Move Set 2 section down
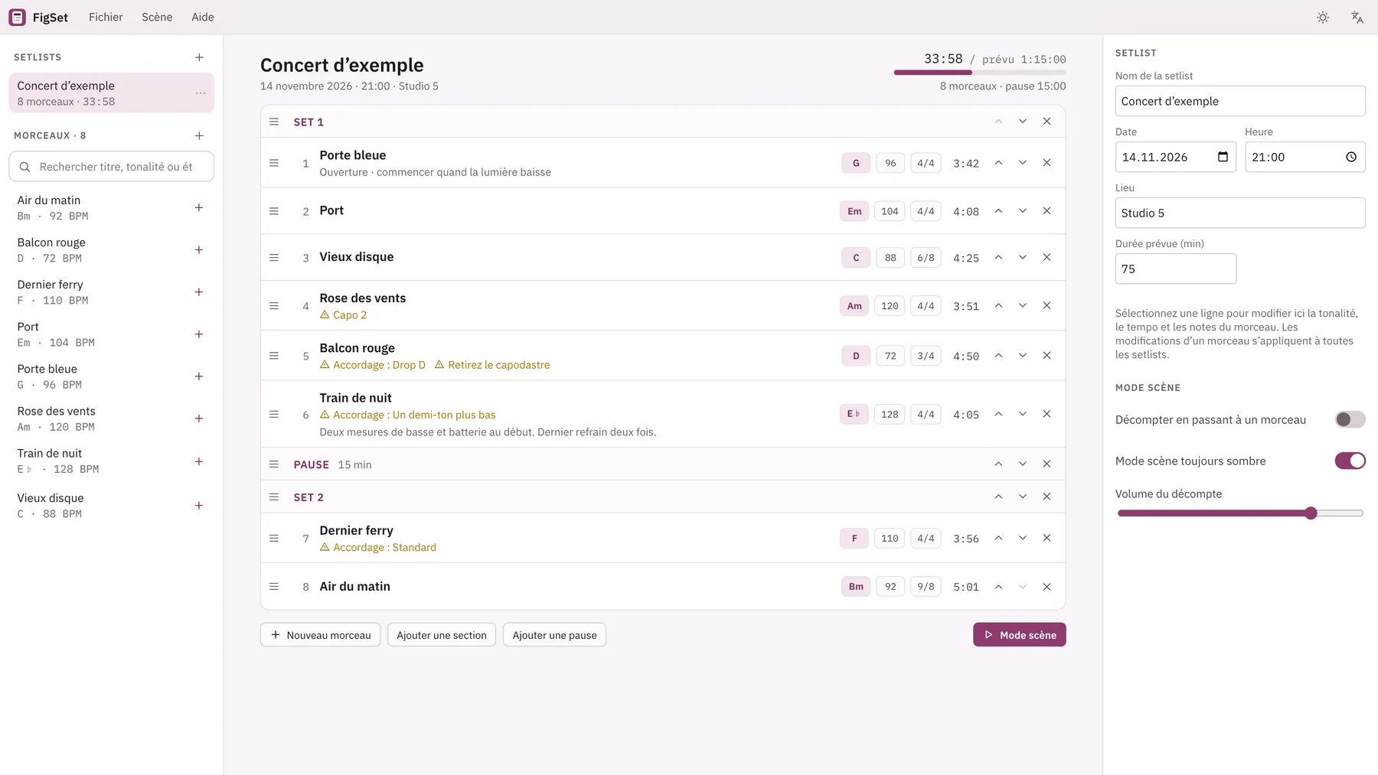Viewport: 1378px width, 775px height. click(x=1022, y=497)
